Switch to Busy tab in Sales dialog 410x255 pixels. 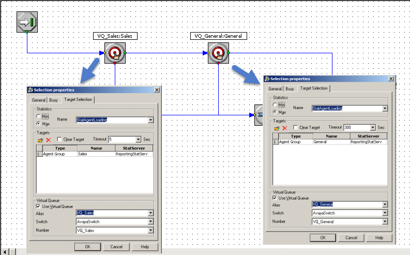(x=54, y=100)
